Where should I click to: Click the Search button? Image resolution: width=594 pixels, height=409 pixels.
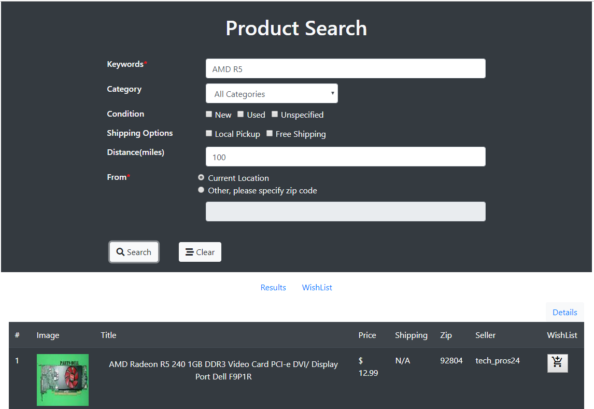(x=134, y=252)
